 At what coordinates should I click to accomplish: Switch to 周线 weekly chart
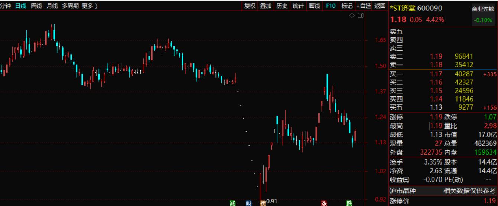[x=36, y=6]
